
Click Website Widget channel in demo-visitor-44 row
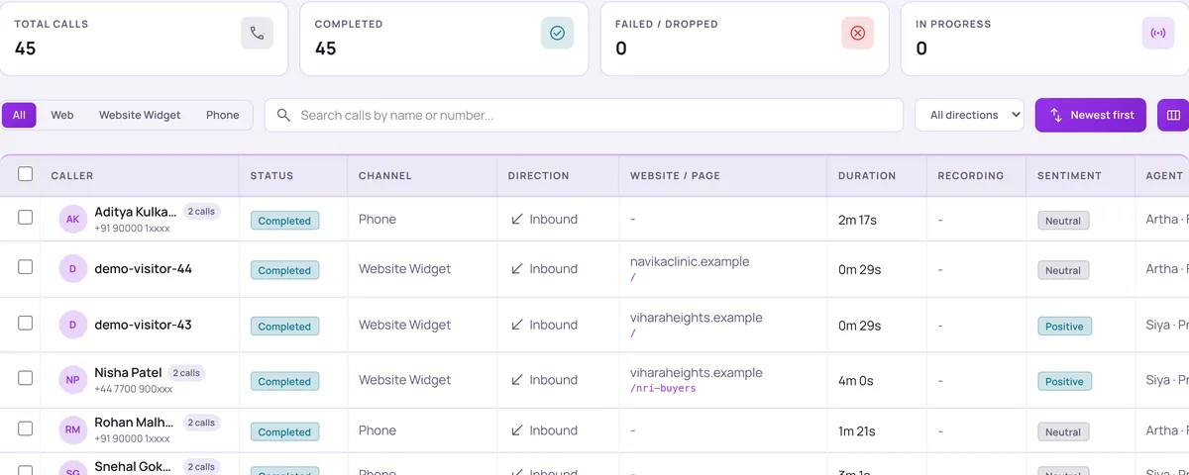coord(404,268)
